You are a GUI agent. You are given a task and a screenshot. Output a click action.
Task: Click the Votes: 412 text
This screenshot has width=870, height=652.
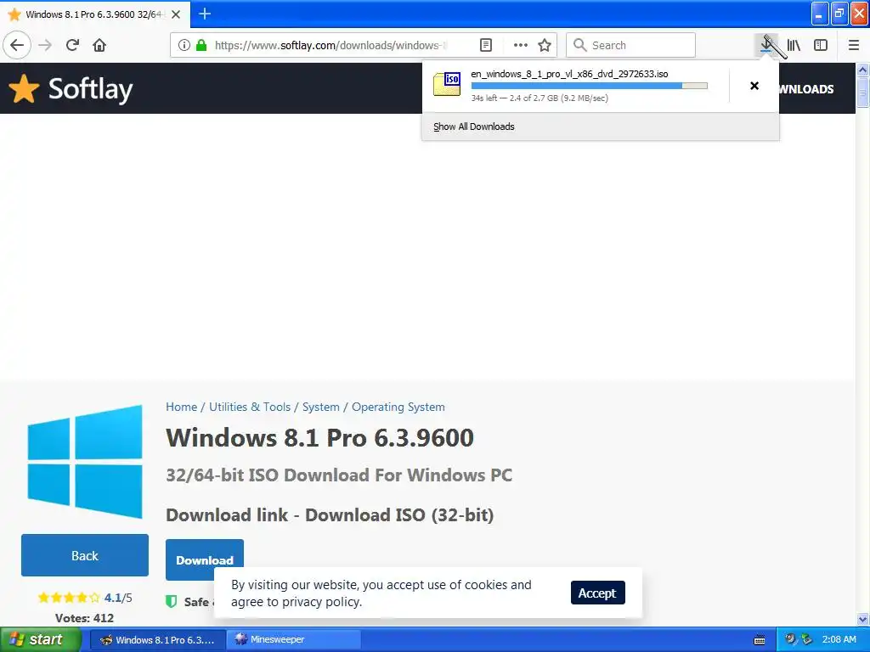click(x=84, y=618)
